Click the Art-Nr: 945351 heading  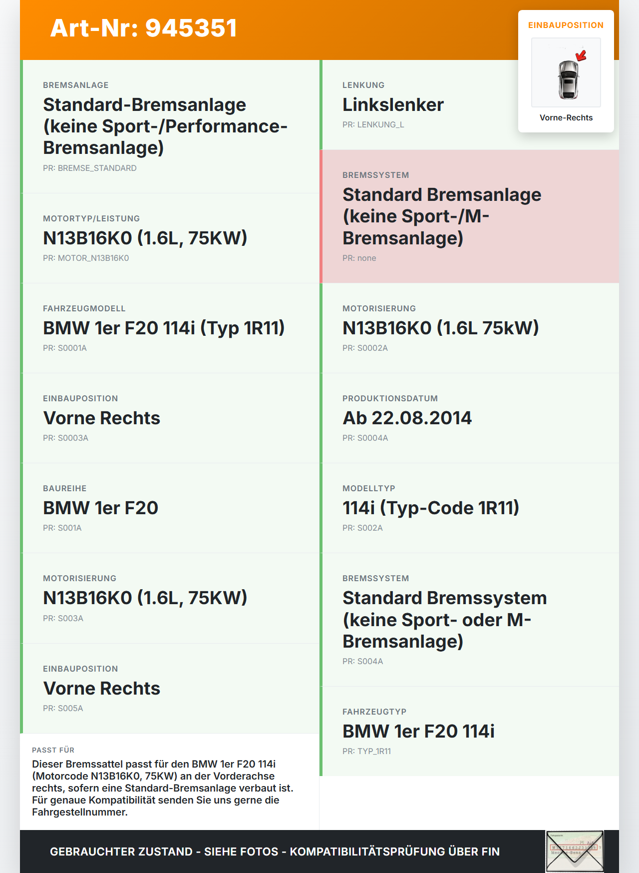(144, 28)
